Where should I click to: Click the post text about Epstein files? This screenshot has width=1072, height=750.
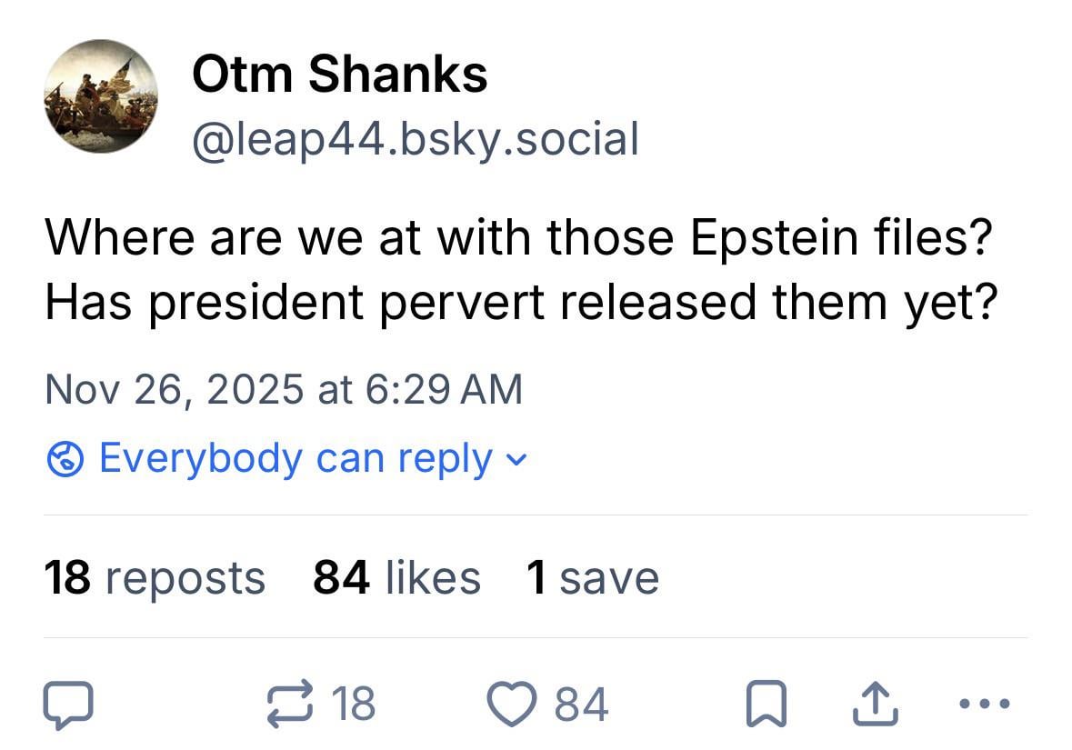tap(518, 238)
